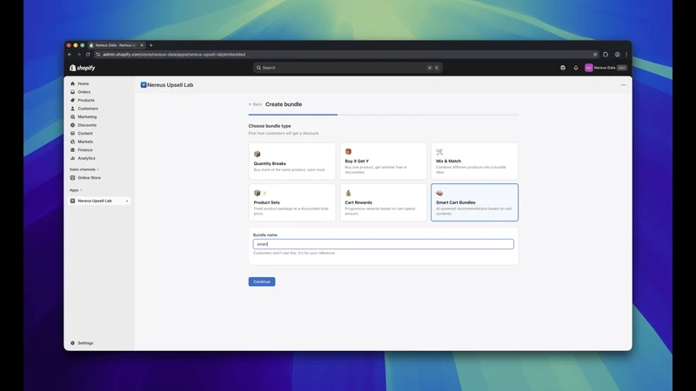Open the browser extensions puzzle icon

coord(606,55)
